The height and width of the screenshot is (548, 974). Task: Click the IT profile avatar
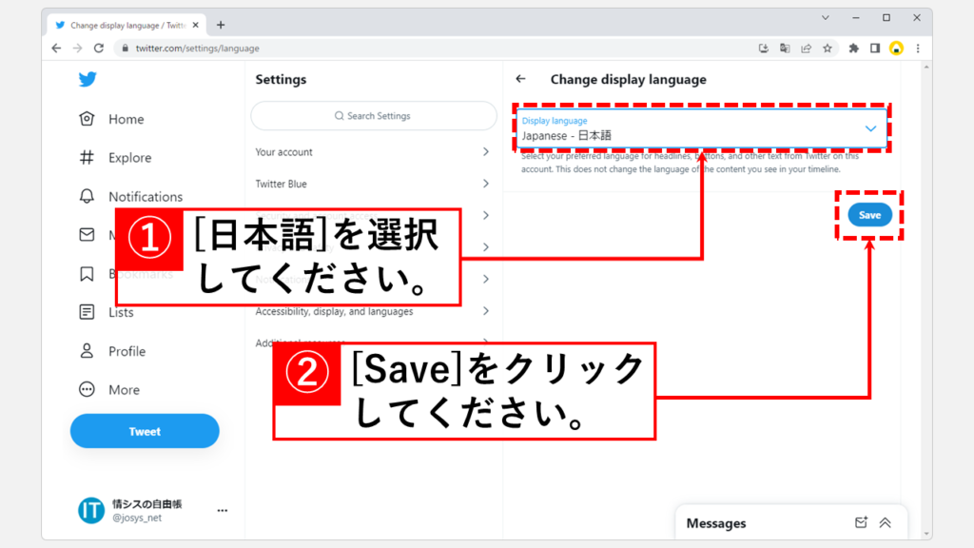point(91,511)
